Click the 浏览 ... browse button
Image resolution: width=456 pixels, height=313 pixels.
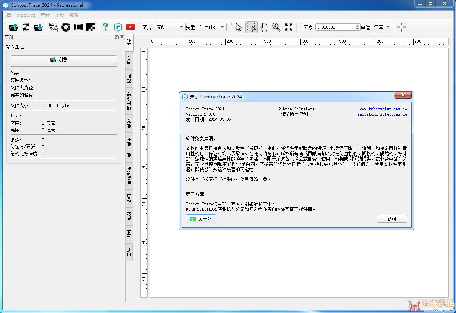pos(64,60)
